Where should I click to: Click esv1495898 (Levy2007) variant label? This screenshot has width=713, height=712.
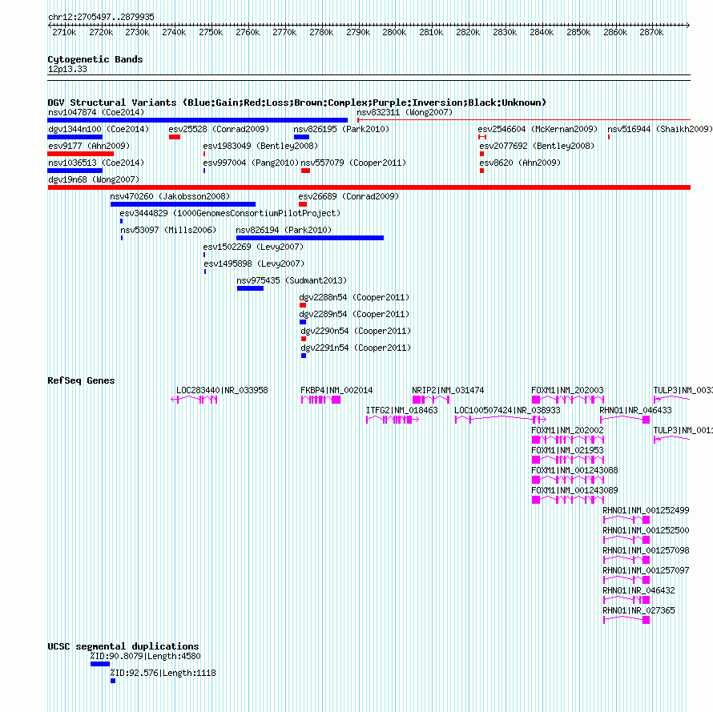point(254,263)
